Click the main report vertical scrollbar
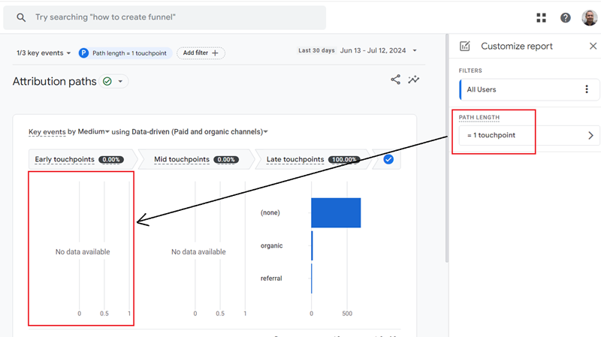The width and height of the screenshot is (601, 337). (447, 148)
